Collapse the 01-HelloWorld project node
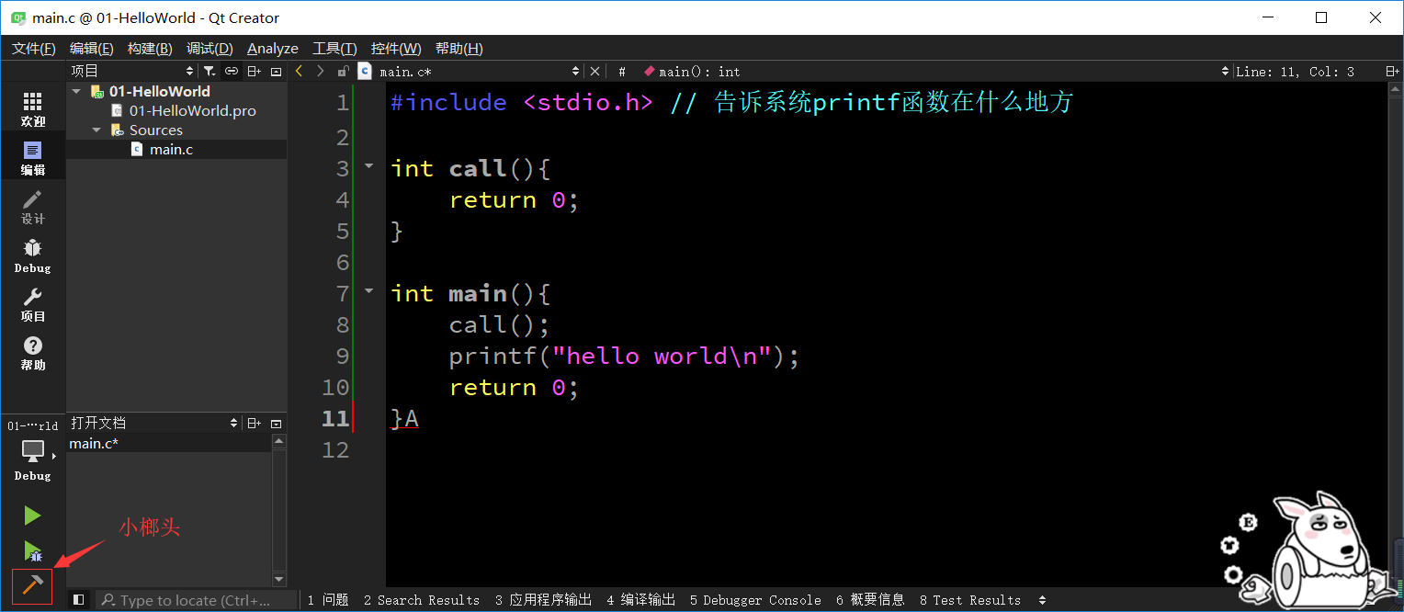This screenshot has width=1404, height=612. tap(76, 92)
